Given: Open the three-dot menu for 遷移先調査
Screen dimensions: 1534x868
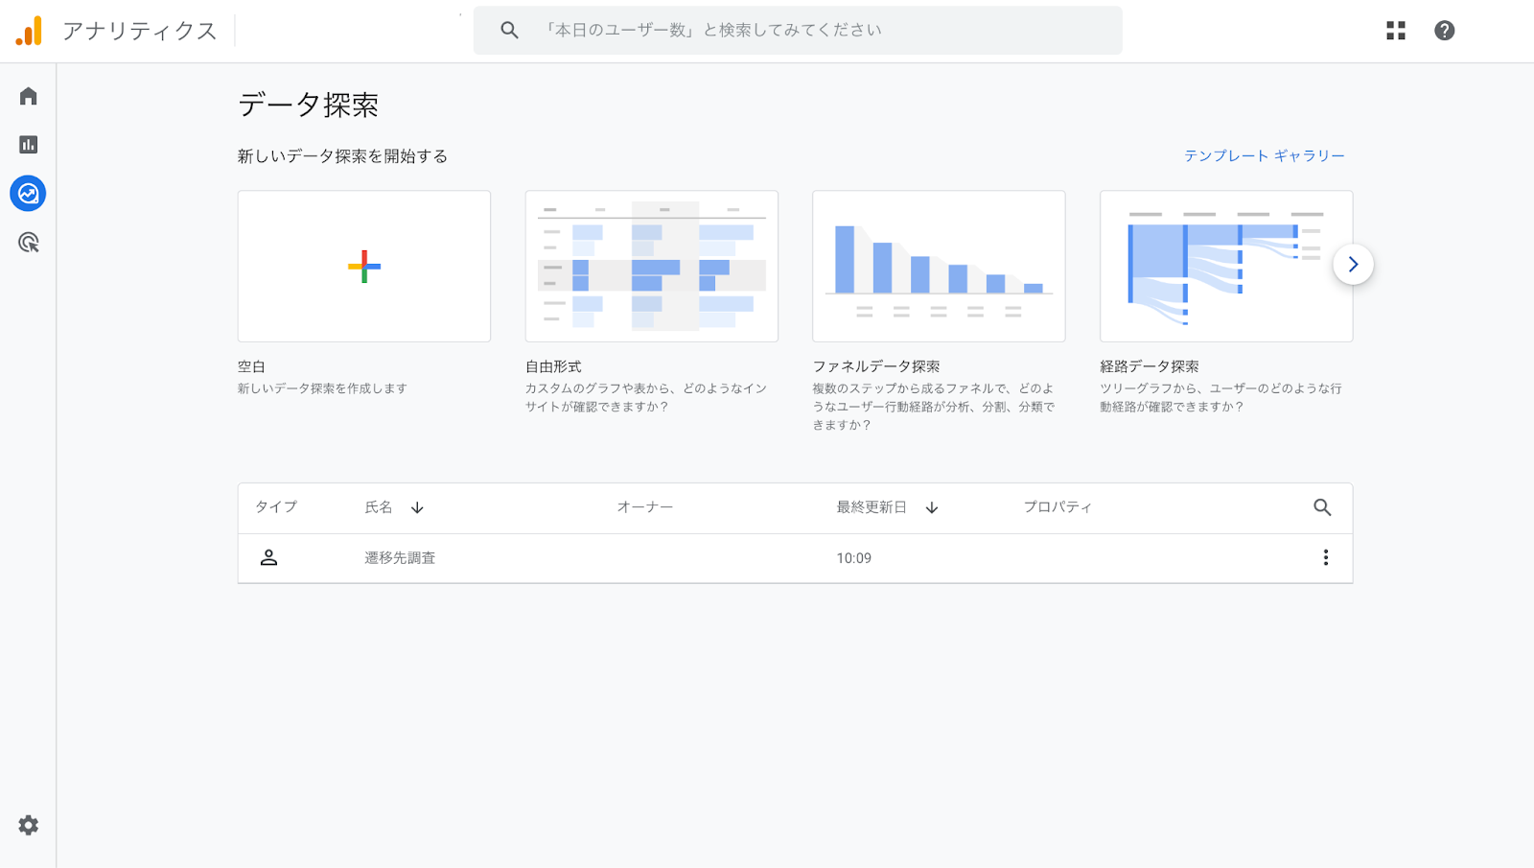Looking at the screenshot, I should tap(1326, 557).
